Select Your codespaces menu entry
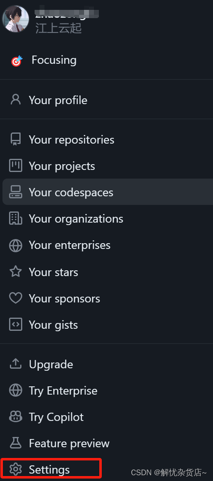Image resolution: width=213 pixels, height=481 pixels. pos(108,192)
